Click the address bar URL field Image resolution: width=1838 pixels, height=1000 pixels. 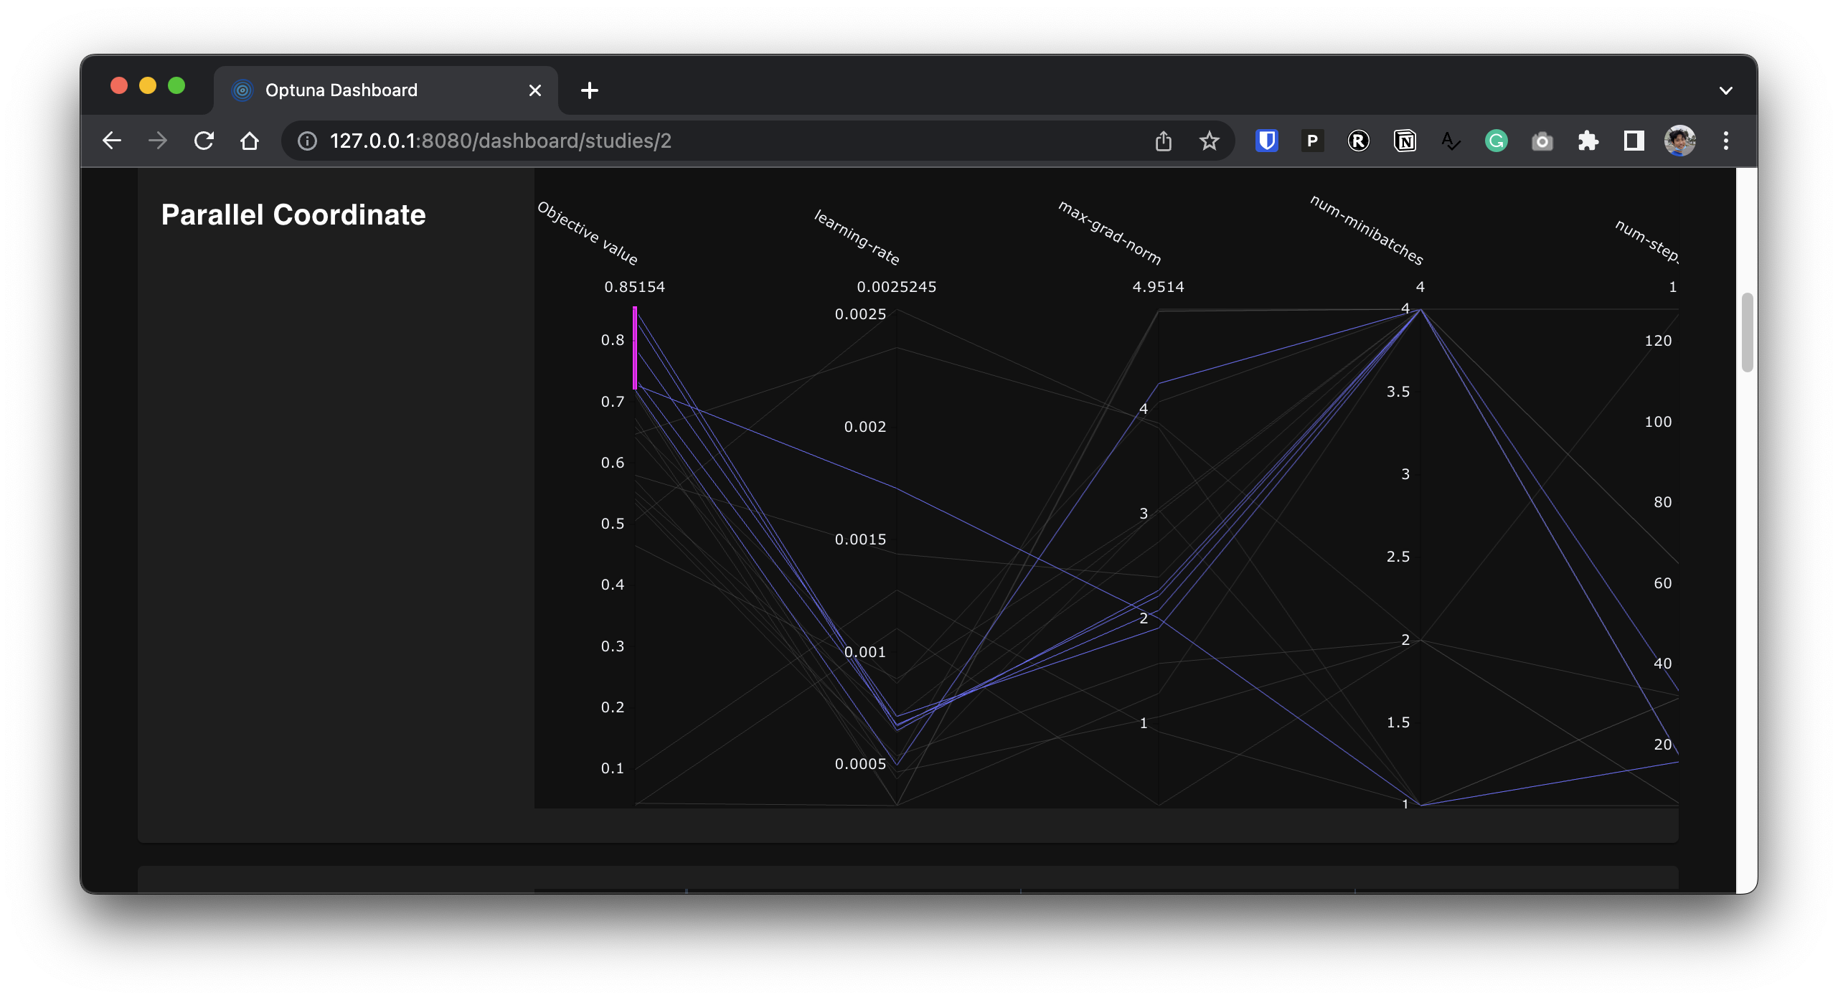(x=502, y=141)
